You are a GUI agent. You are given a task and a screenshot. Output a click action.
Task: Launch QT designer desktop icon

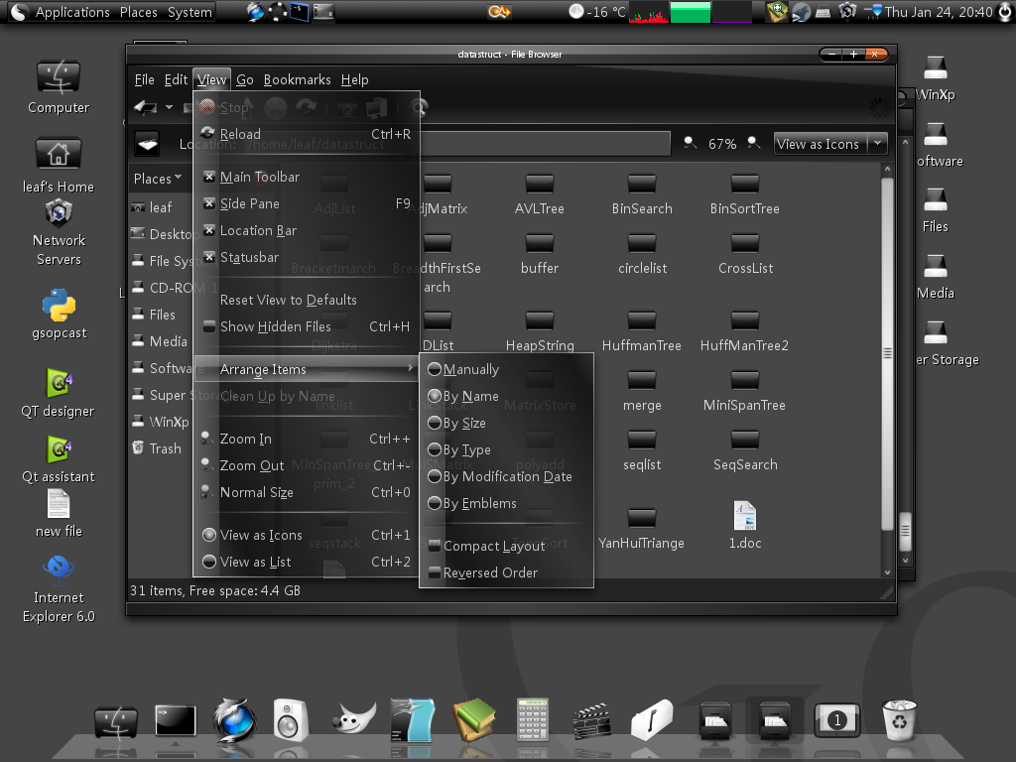click(x=59, y=383)
